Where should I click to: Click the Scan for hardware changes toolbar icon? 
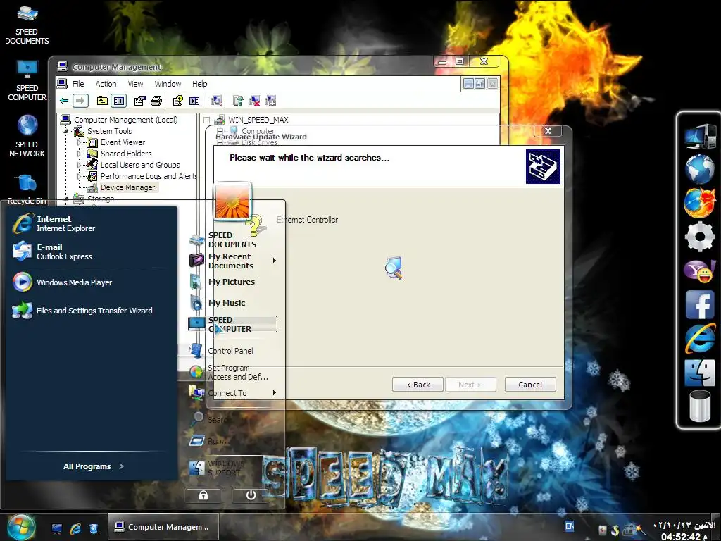[216, 101]
